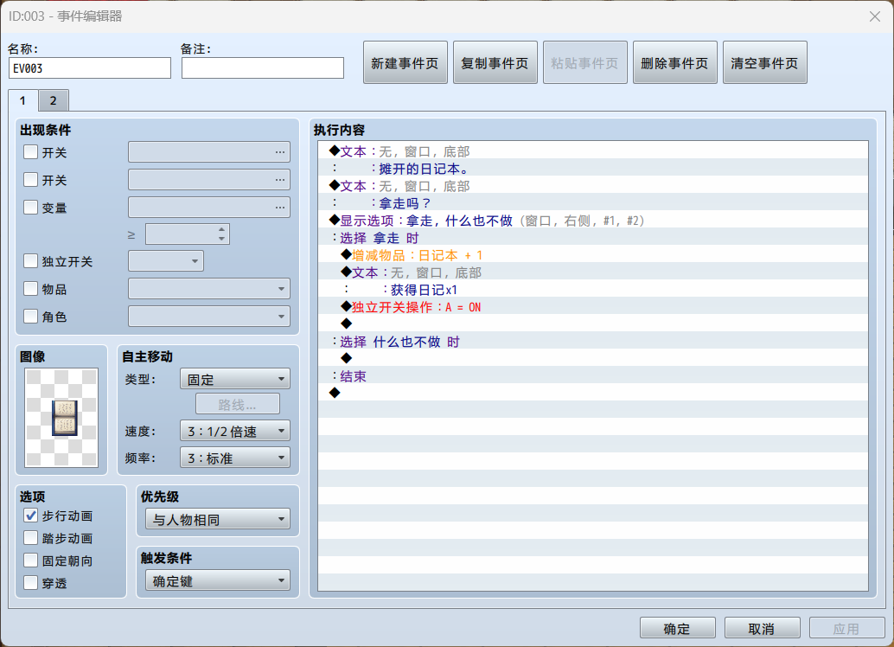894x647 pixels.
Task: Click the 删除事件页 button
Action: coord(674,63)
